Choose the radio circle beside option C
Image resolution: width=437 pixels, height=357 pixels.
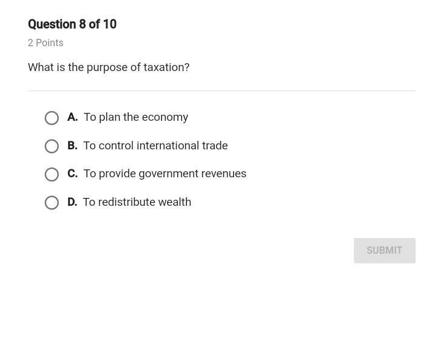[52, 174]
